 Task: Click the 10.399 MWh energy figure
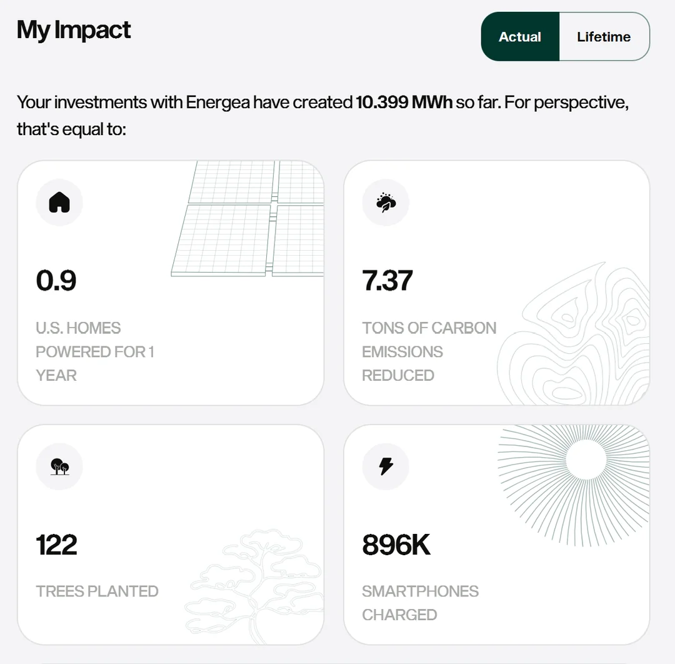[404, 103]
